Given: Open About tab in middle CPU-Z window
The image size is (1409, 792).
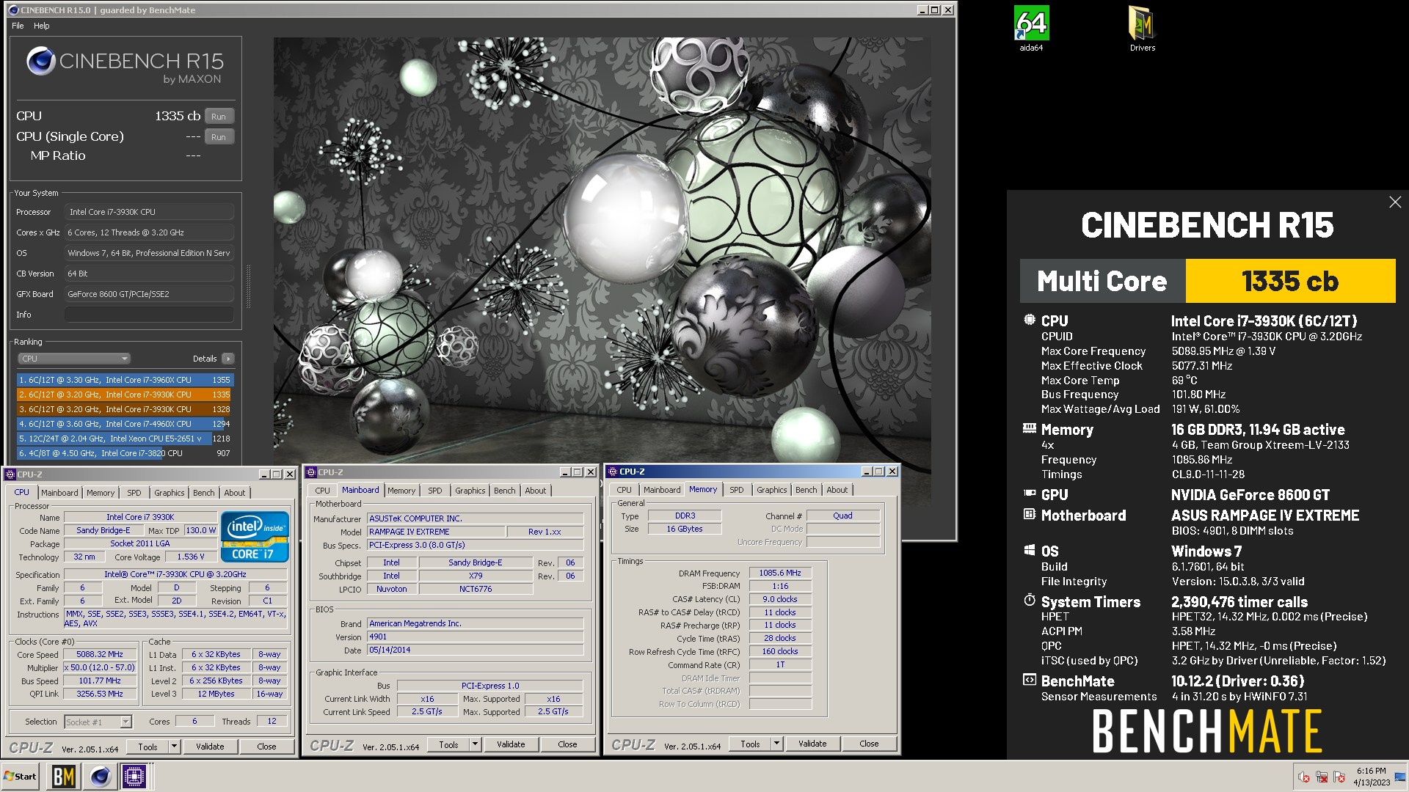Looking at the screenshot, I should [x=536, y=491].
